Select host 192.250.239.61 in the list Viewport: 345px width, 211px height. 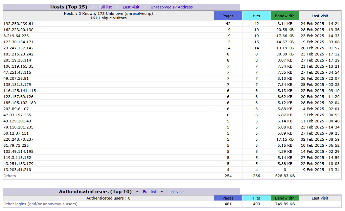19,24
